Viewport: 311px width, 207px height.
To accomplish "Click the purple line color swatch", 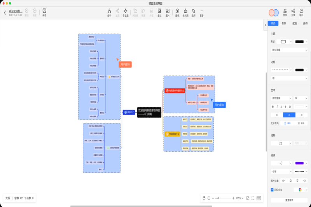I will coord(301,163).
